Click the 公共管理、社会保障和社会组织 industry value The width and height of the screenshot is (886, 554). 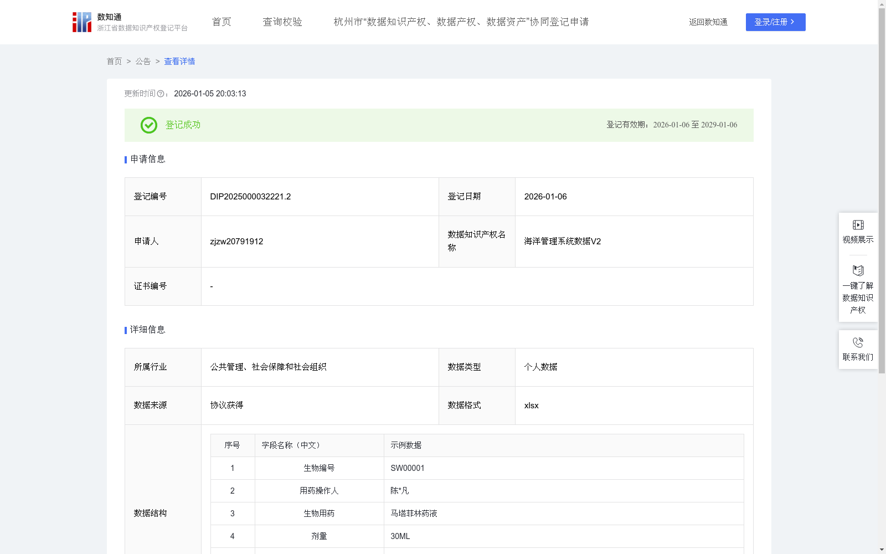click(x=268, y=367)
